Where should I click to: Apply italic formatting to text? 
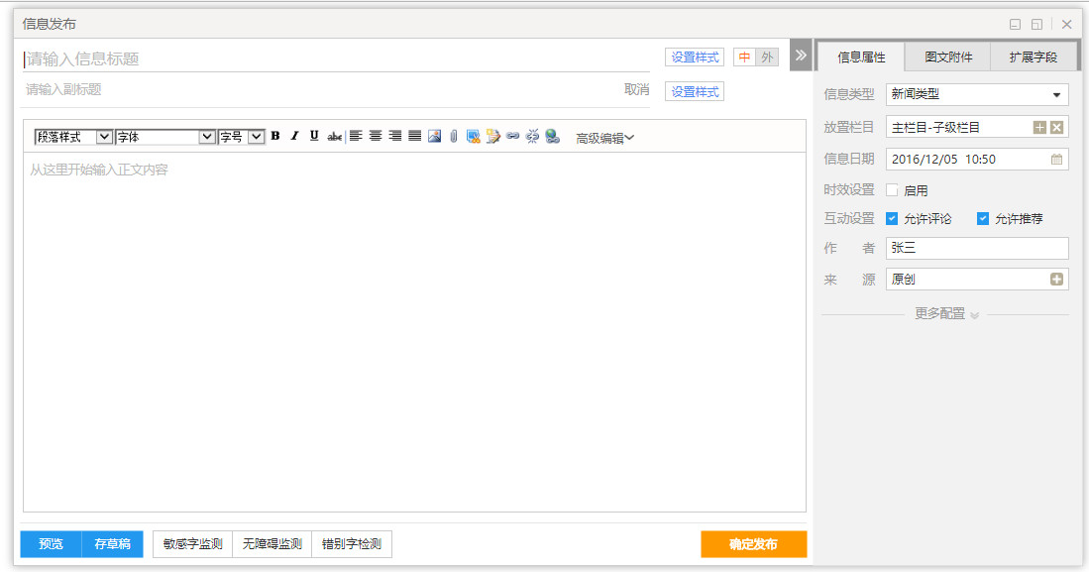tap(294, 137)
